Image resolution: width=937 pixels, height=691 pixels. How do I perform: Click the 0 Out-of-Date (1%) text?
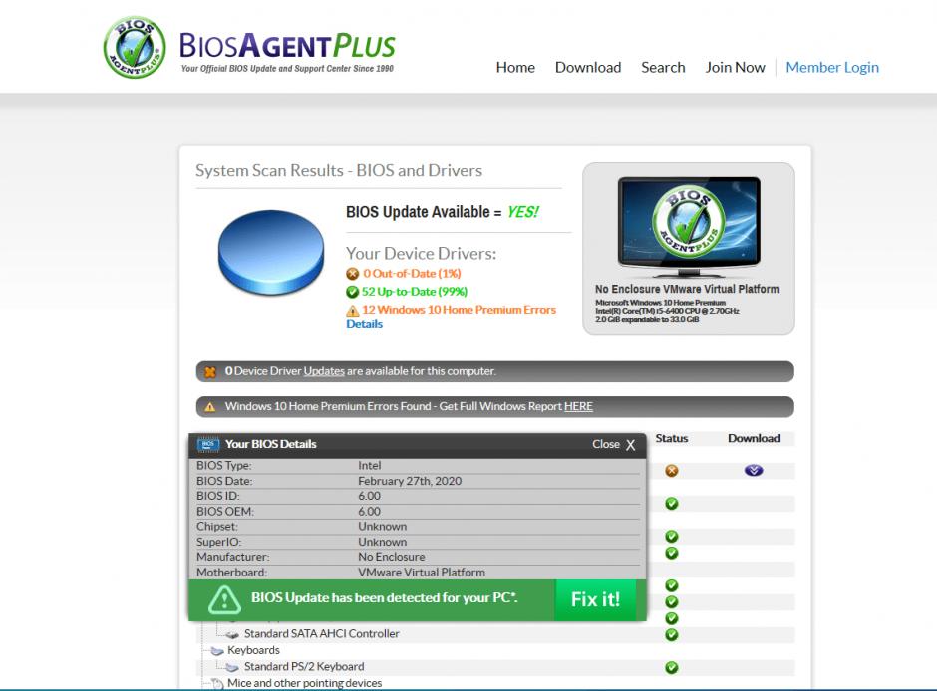(x=412, y=274)
